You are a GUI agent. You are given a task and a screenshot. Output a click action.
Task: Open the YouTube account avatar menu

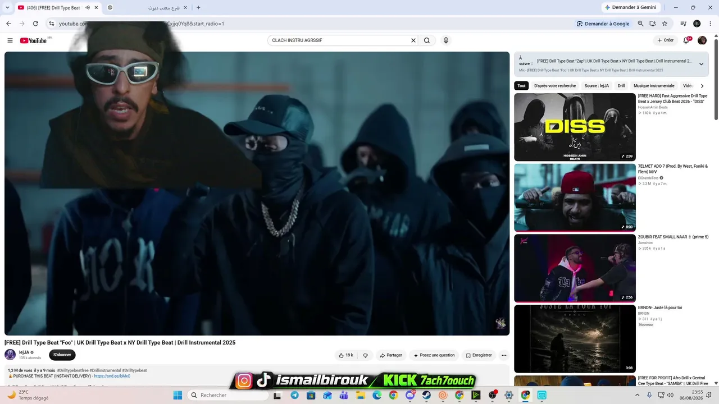702,40
